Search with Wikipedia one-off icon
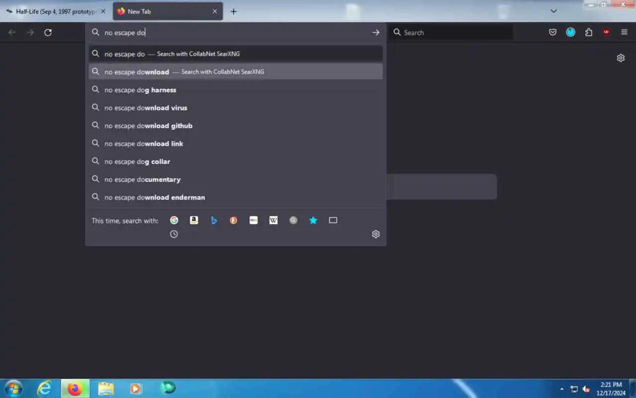Image resolution: width=636 pixels, height=398 pixels. pos(273,220)
